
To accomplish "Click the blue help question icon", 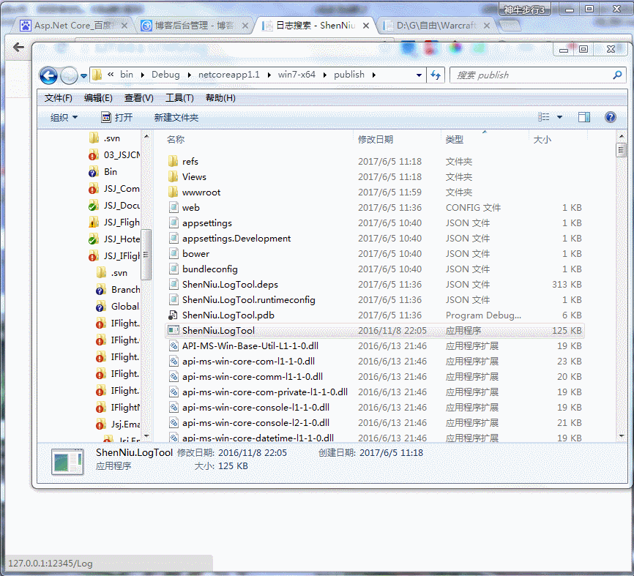I will 610,117.
